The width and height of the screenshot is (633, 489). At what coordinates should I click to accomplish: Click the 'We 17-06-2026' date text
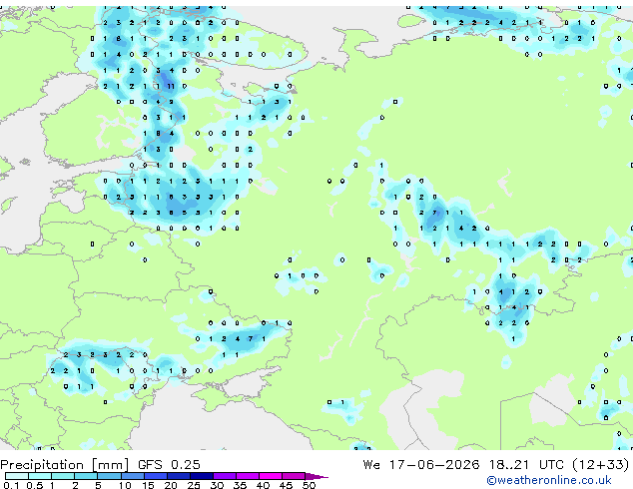click(421, 465)
